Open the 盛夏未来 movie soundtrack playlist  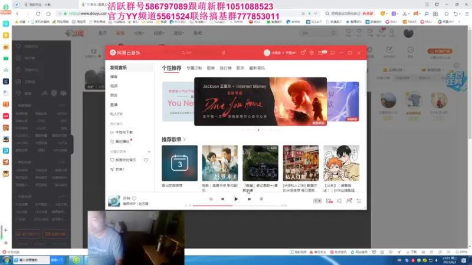[220, 163]
